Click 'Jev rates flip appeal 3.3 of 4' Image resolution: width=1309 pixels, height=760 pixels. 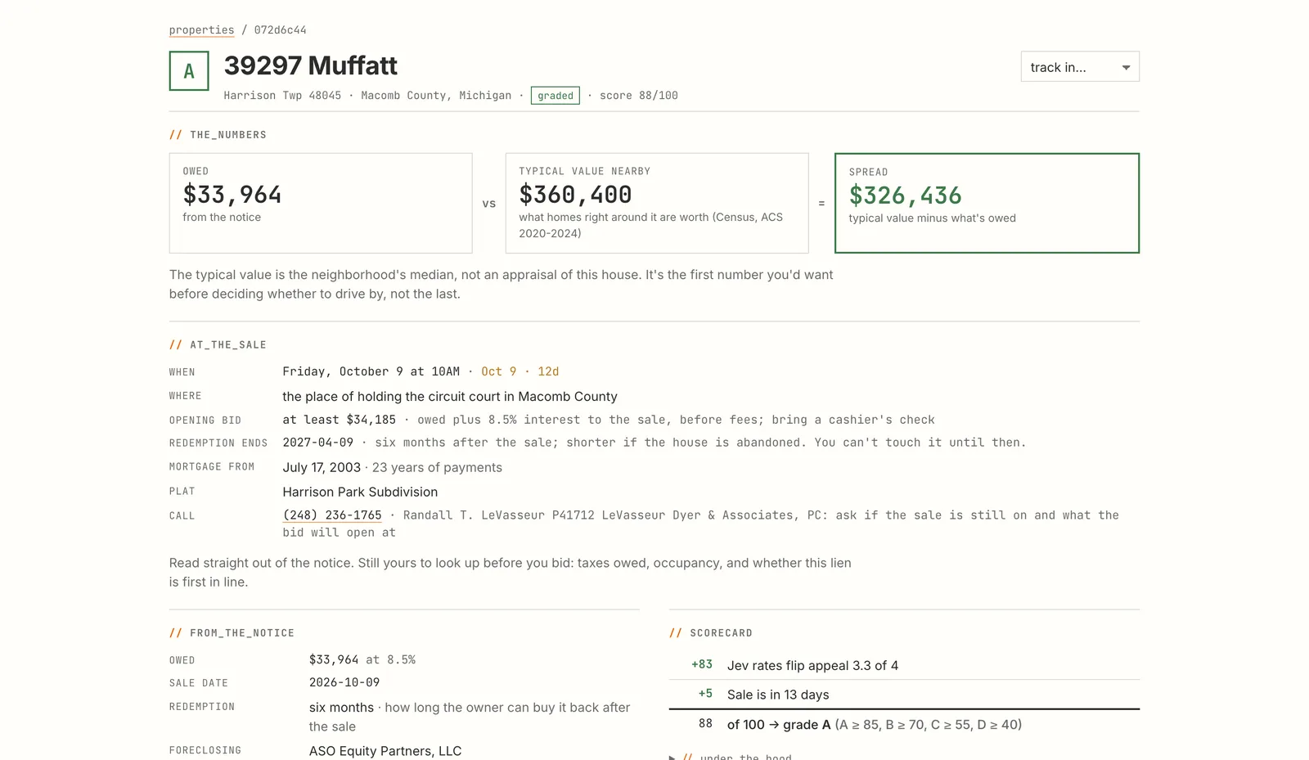tap(812, 665)
